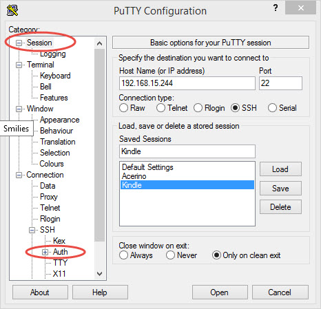The height and width of the screenshot is (309, 321).
Task: Close the PuTTY Configuration window
Action: click(300, 8)
